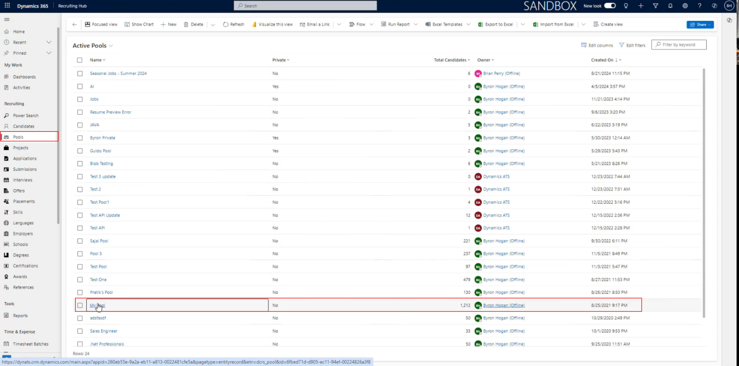This screenshot has width=739, height=366.
Task: Select checkbox for Blob Testing row
Action: point(80,163)
